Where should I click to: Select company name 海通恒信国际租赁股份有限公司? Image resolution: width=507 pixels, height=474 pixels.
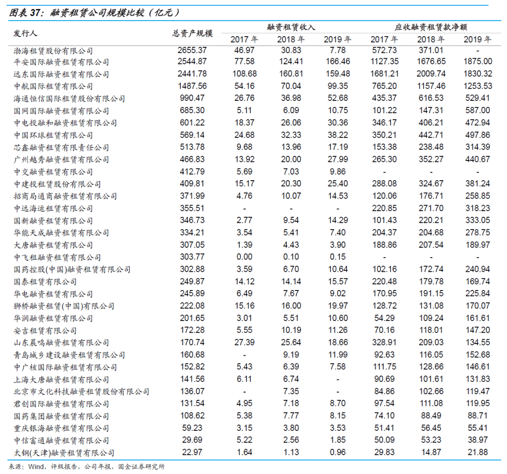coord(69,99)
